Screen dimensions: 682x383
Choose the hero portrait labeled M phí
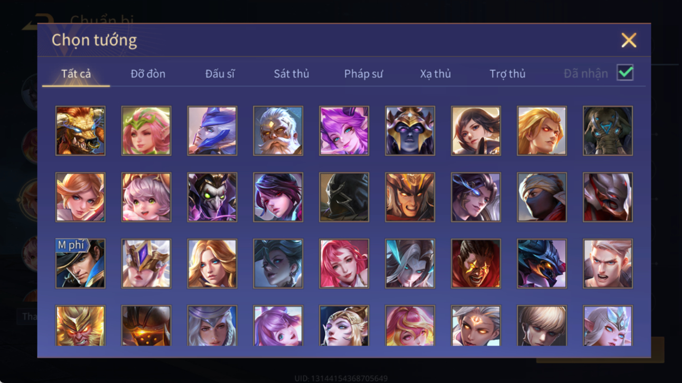pyautogui.click(x=80, y=264)
